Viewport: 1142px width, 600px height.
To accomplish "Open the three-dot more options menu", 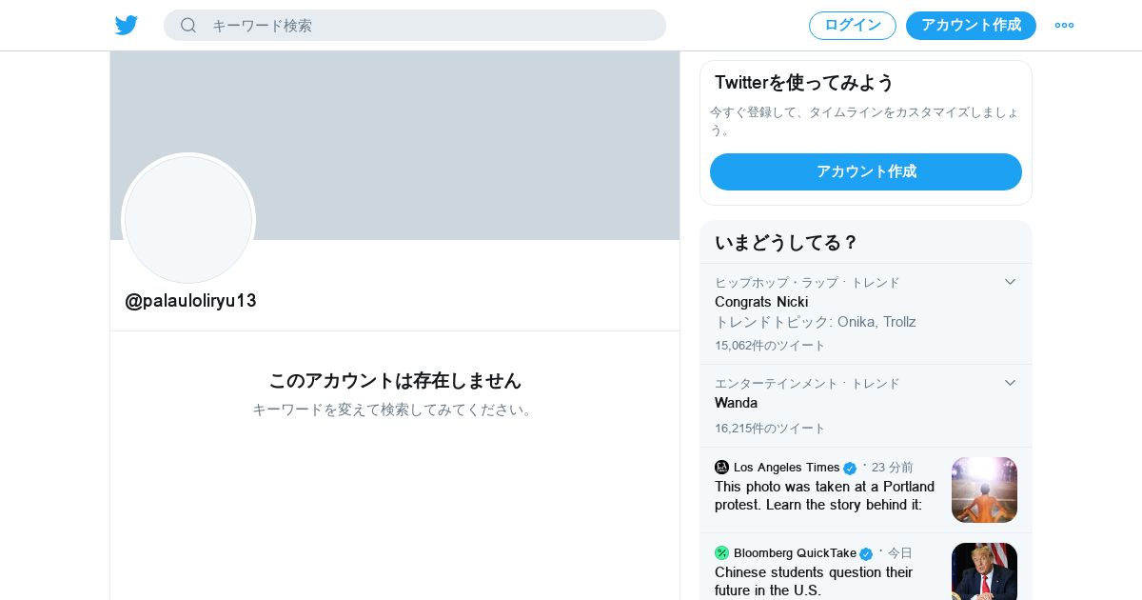I will 1064,26.
